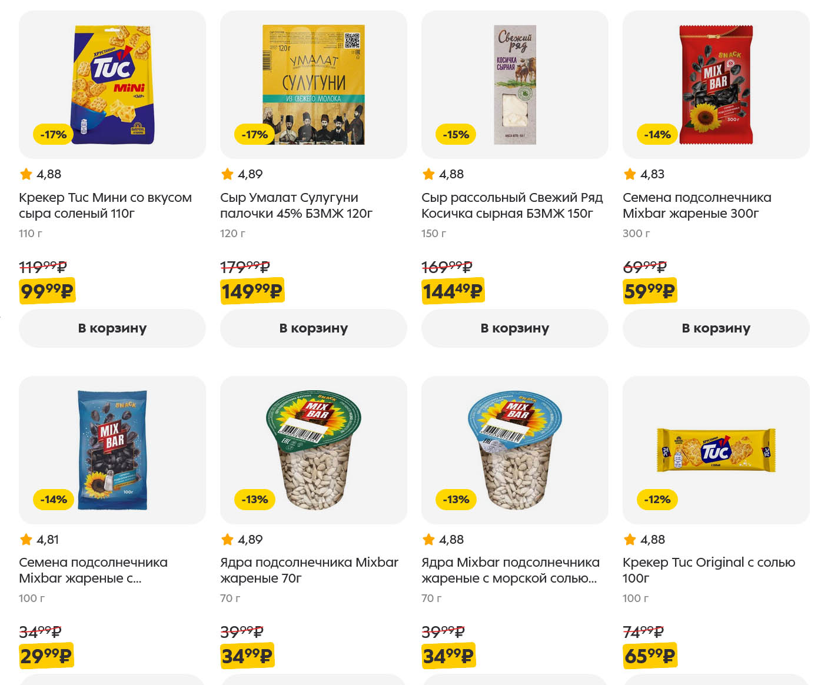Open Сыр Умалат Сулугуни палочки title link

coord(296,205)
